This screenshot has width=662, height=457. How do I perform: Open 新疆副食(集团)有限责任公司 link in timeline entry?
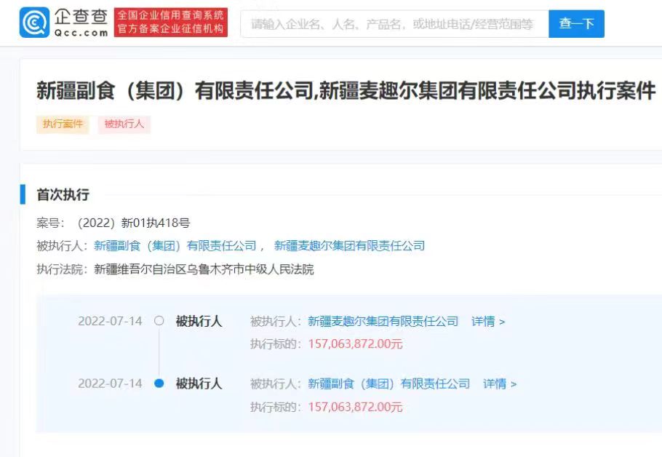(x=389, y=384)
